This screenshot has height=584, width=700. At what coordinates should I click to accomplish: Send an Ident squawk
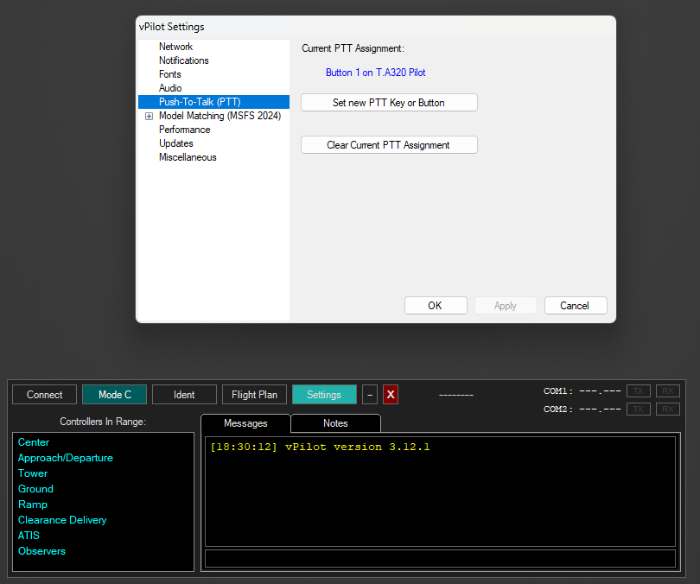[x=184, y=395]
